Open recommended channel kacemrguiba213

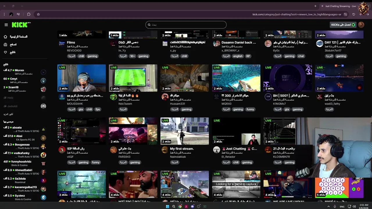(x=25, y=189)
